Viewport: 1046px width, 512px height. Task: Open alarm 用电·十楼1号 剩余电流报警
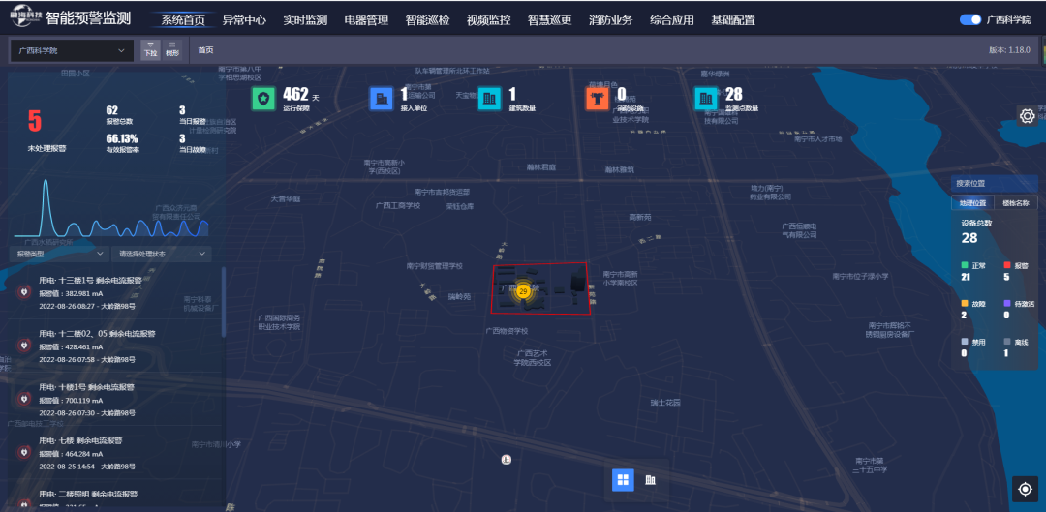113,399
